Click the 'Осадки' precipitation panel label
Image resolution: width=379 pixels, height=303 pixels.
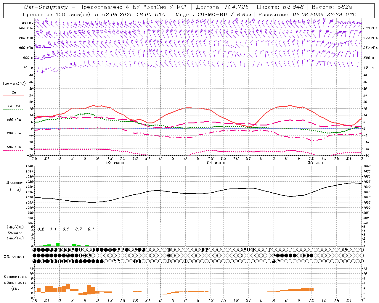(x=15, y=233)
